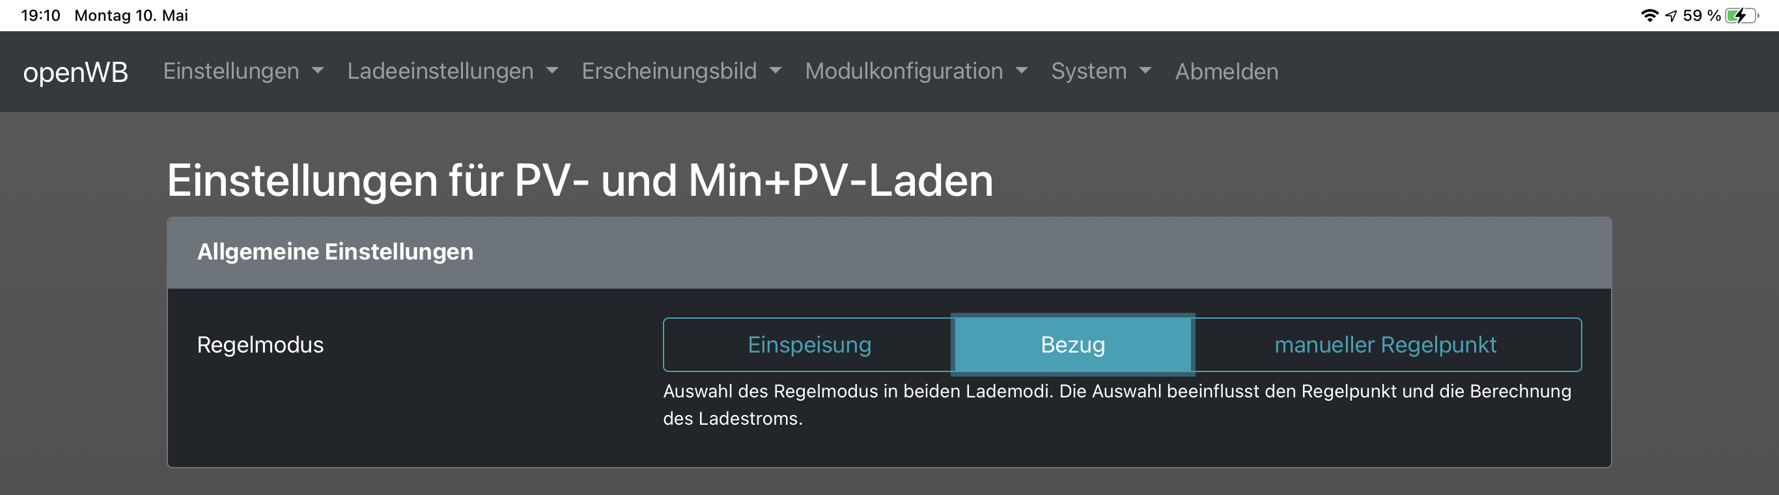Screen dimensions: 1779x495
Task: Tap the 19:10 clock in status bar
Action: [x=41, y=15]
